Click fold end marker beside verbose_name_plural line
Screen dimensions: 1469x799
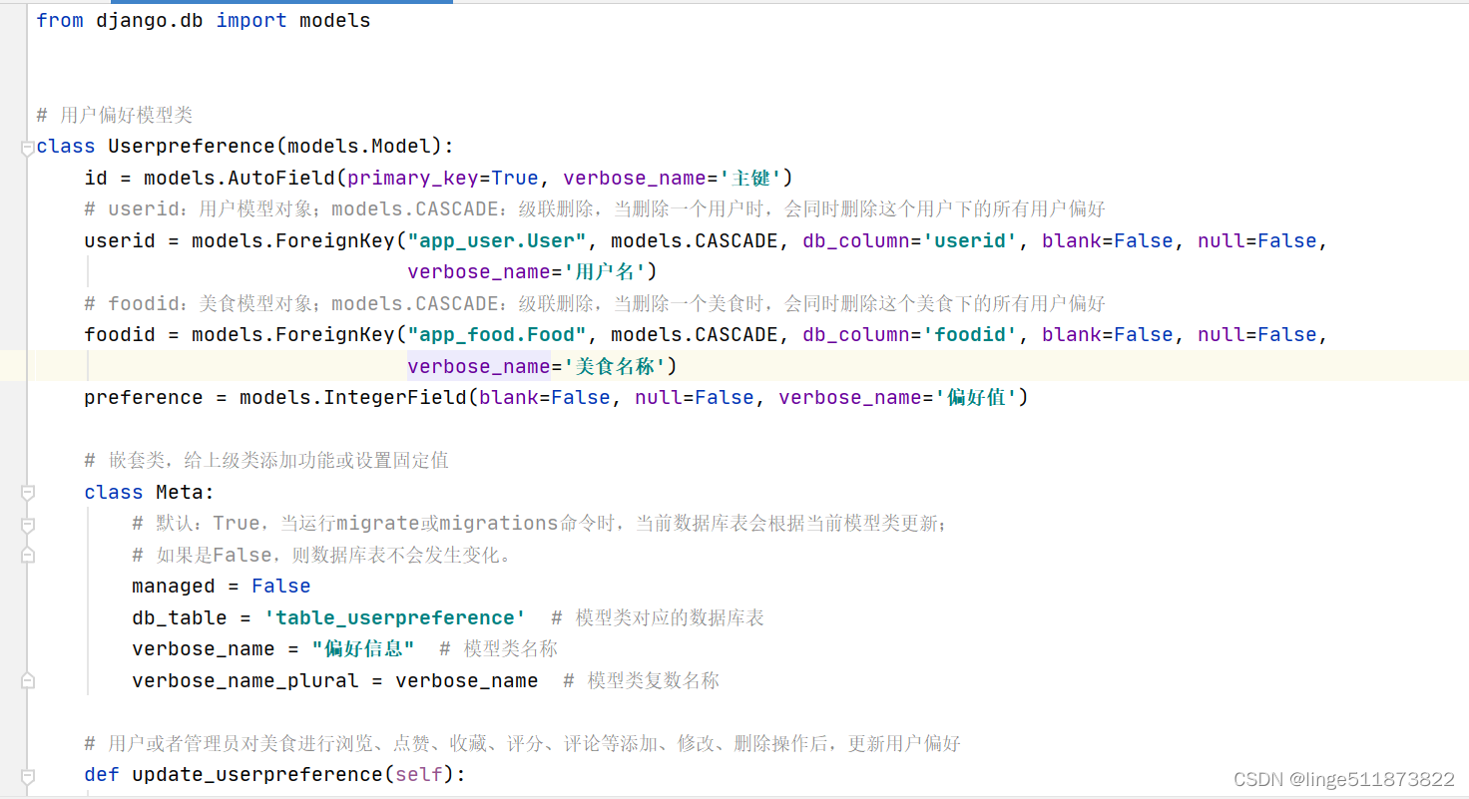(28, 680)
